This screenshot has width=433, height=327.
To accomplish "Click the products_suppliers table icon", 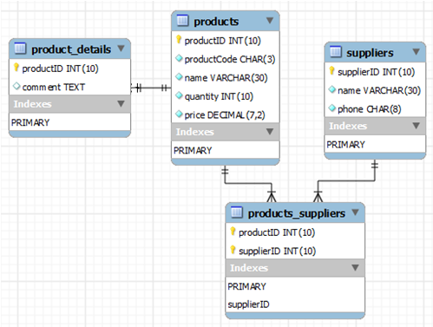I will (236, 213).
